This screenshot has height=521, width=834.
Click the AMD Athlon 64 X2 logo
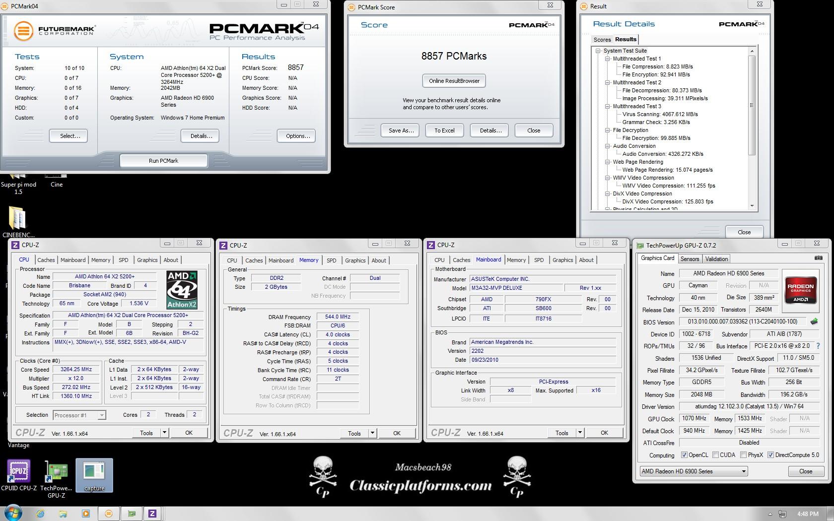(182, 290)
